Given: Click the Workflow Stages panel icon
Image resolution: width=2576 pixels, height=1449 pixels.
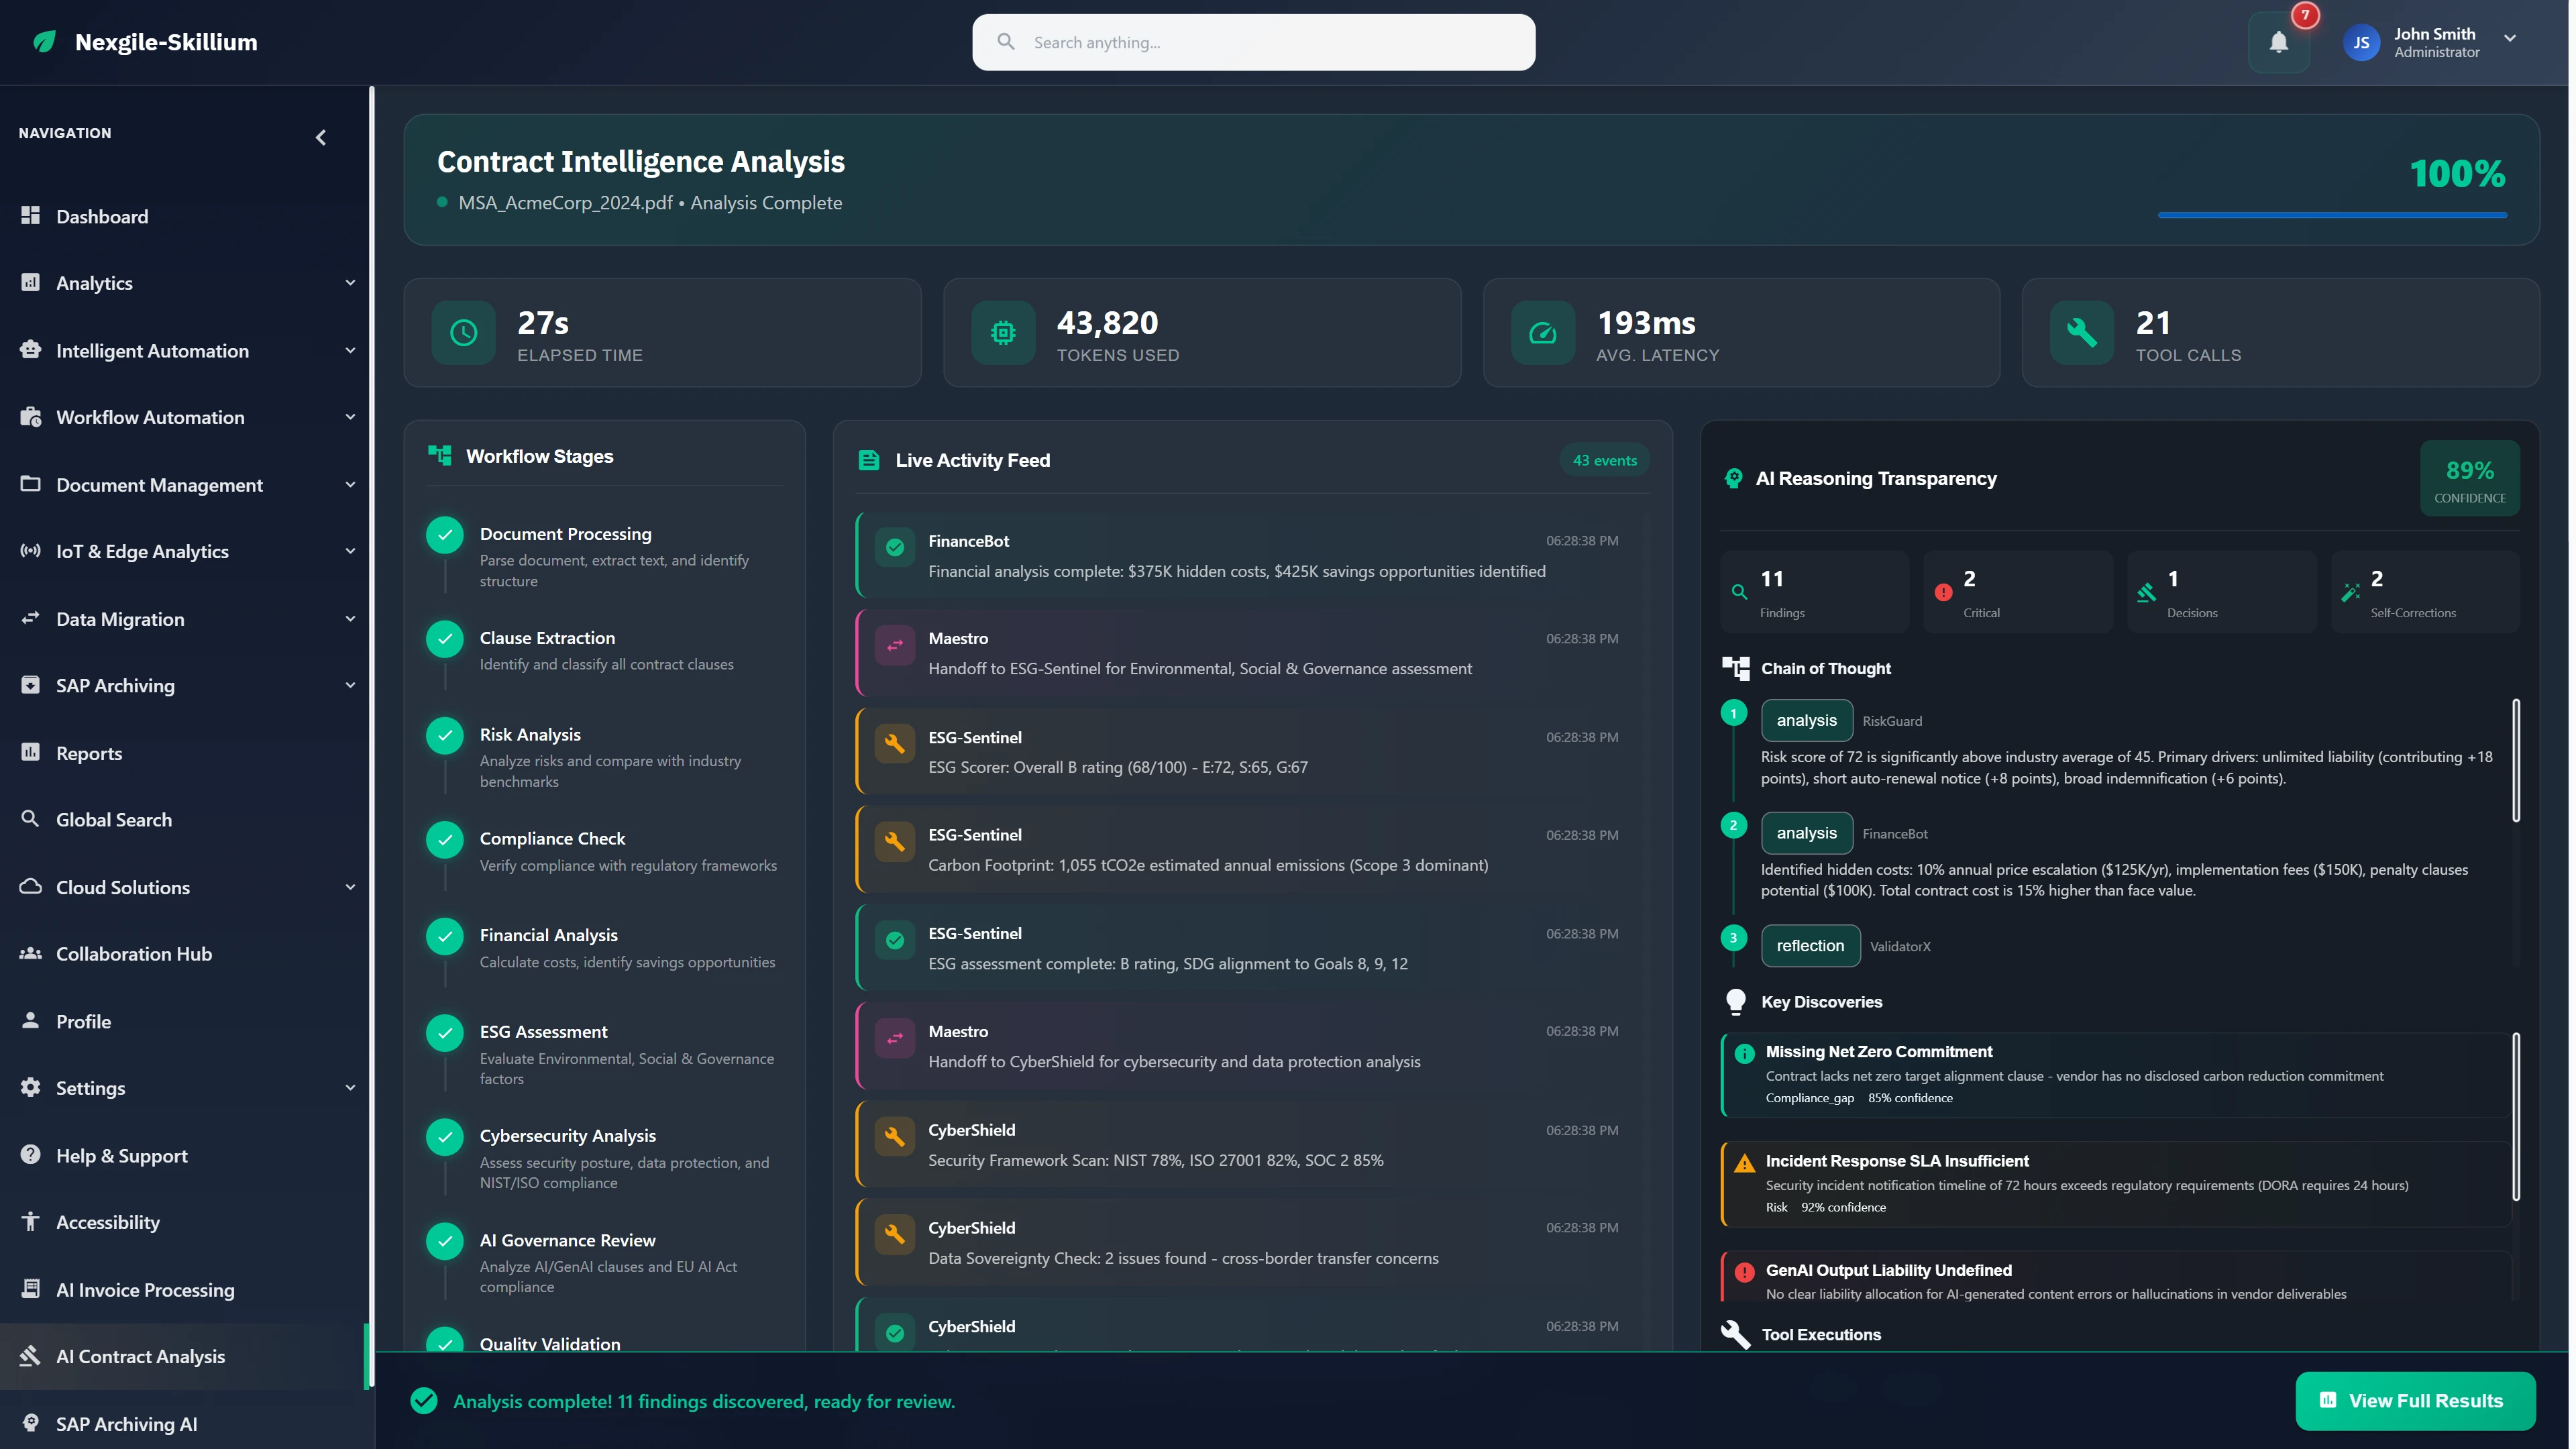Looking at the screenshot, I should point(440,455).
